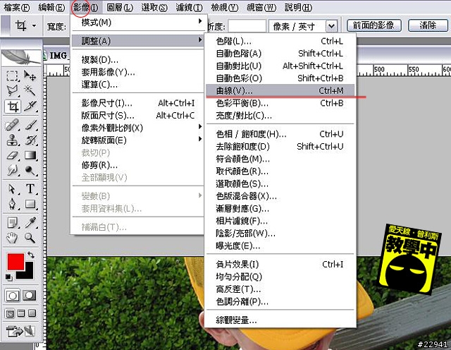Select the Crop tool in toolbox

(13, 107)
